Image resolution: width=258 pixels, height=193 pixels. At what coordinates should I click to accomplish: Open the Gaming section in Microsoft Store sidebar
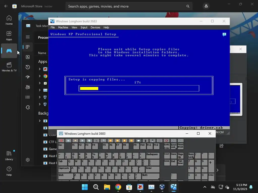point(9,51)
